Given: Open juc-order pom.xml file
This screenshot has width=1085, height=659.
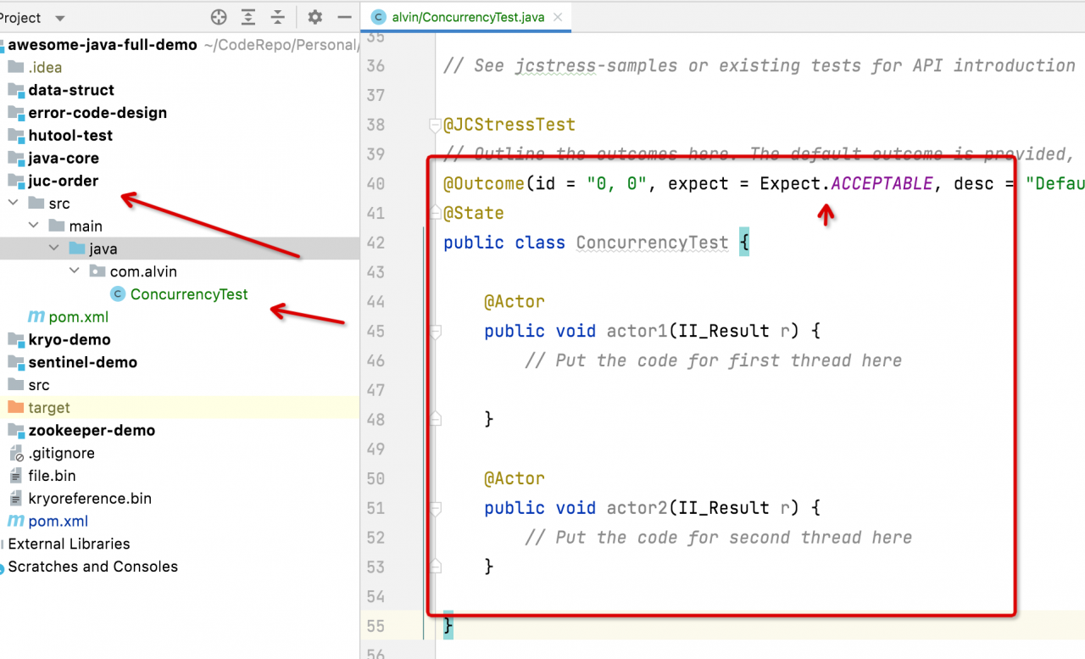Looking at the screenshot, I should click(x=79, y=317).
